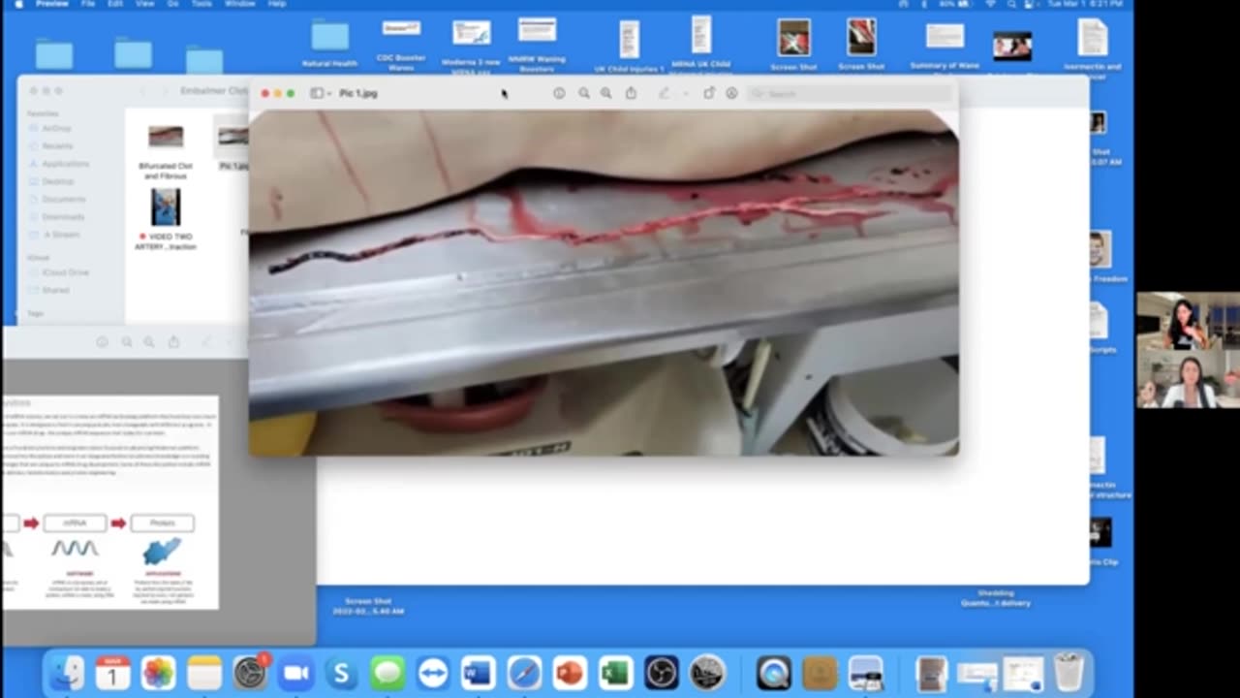Open System Preferences from the Dock
Screen dimensions: 1240x698
click(x=250, y=673)
